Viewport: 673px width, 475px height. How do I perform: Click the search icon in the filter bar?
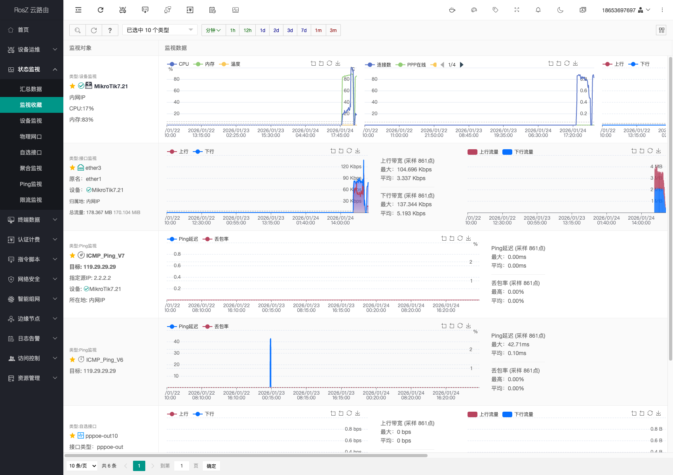click(78, 30)
